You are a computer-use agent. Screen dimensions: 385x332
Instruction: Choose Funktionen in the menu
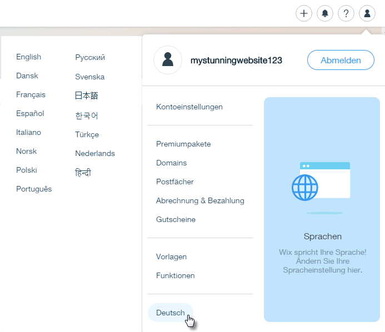(175, 275)
